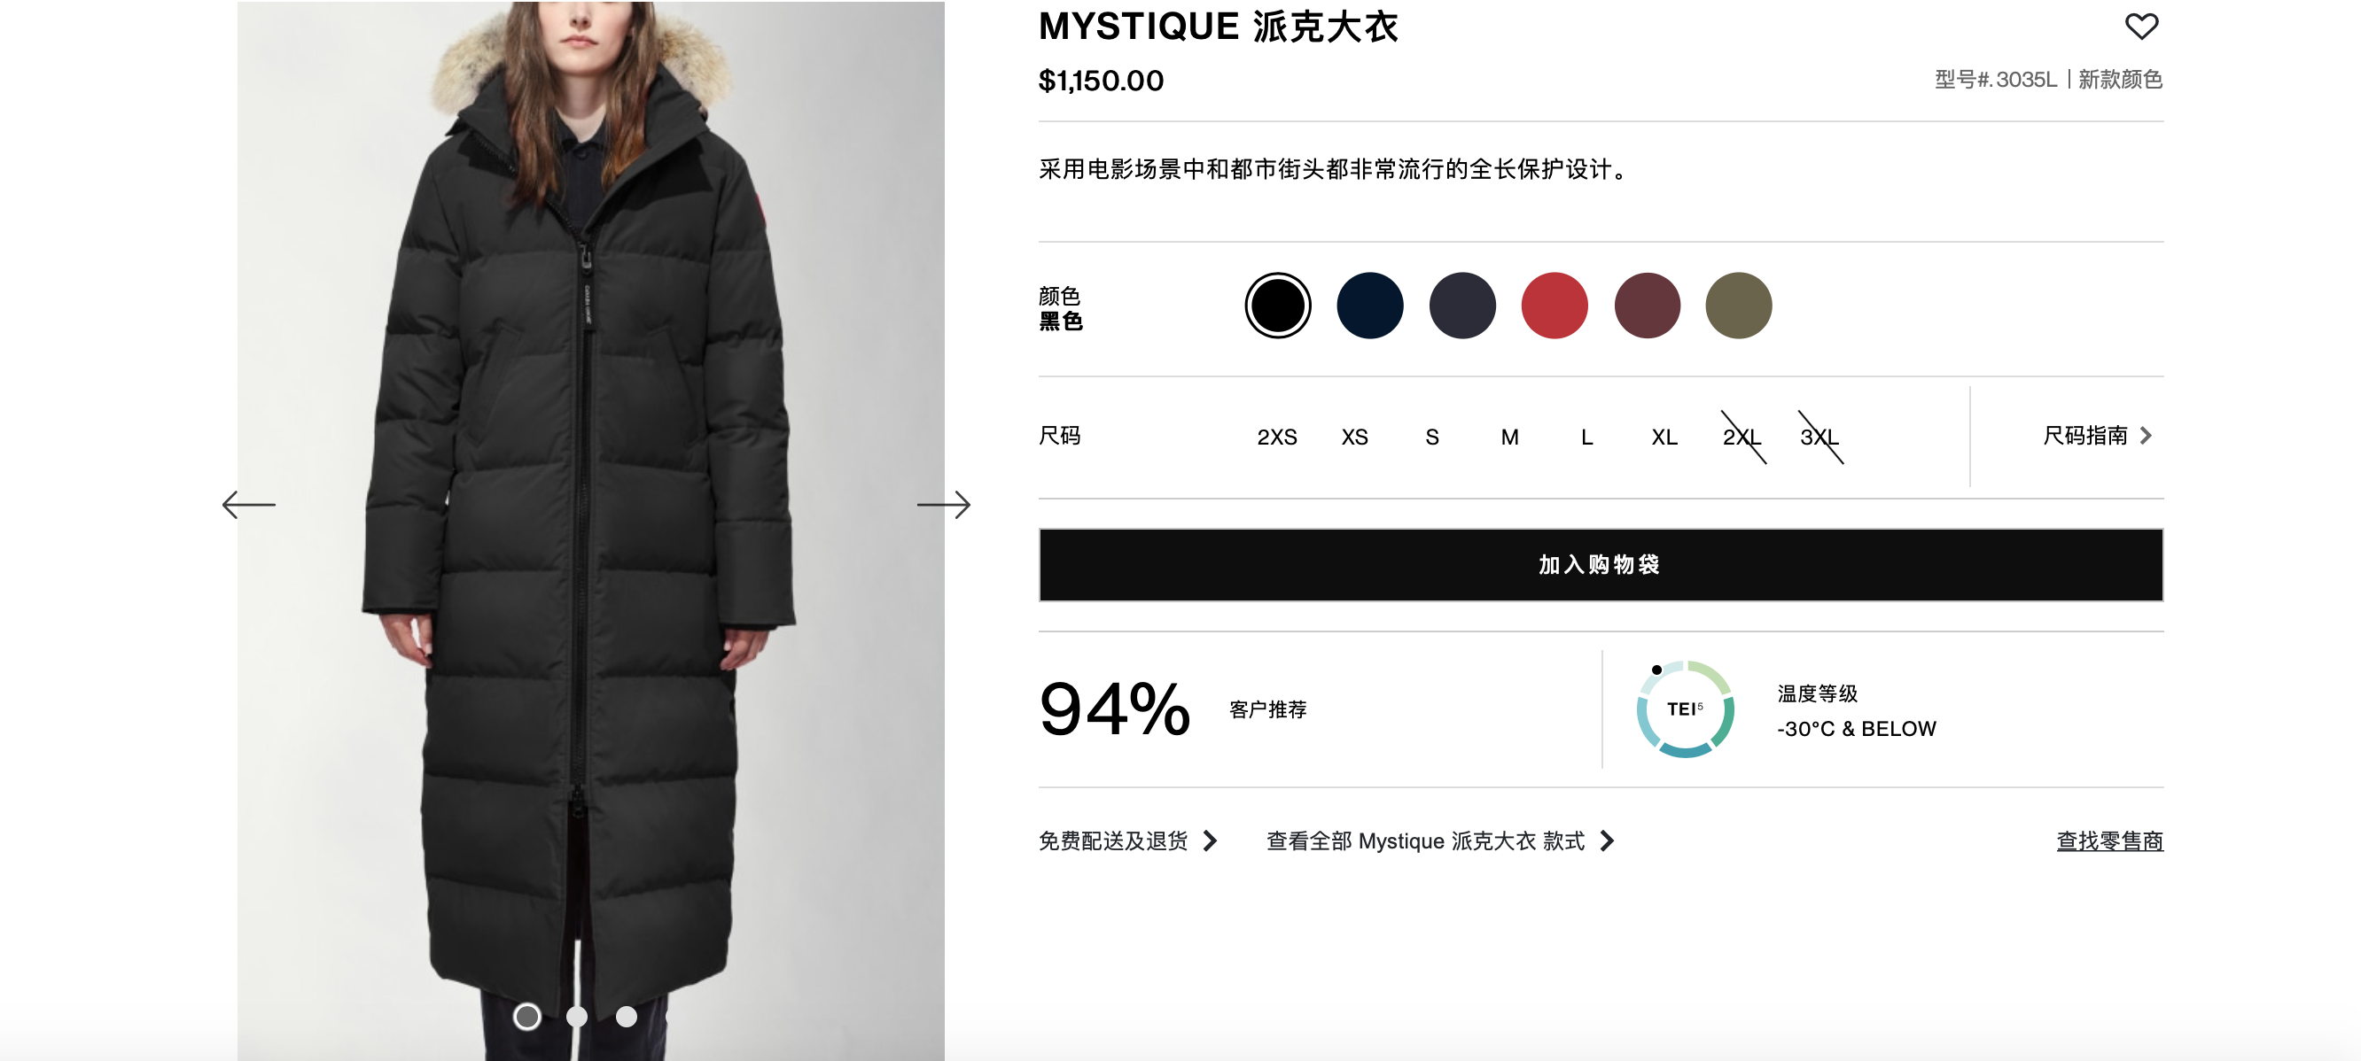This screenshot has width=2361, height=1061.
Task: Click chevron next to 免费配送及退货
Action: [1210, 840]
